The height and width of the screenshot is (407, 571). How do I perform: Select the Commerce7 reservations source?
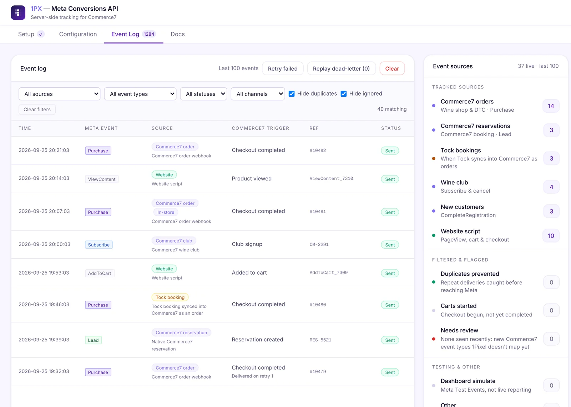496,130
